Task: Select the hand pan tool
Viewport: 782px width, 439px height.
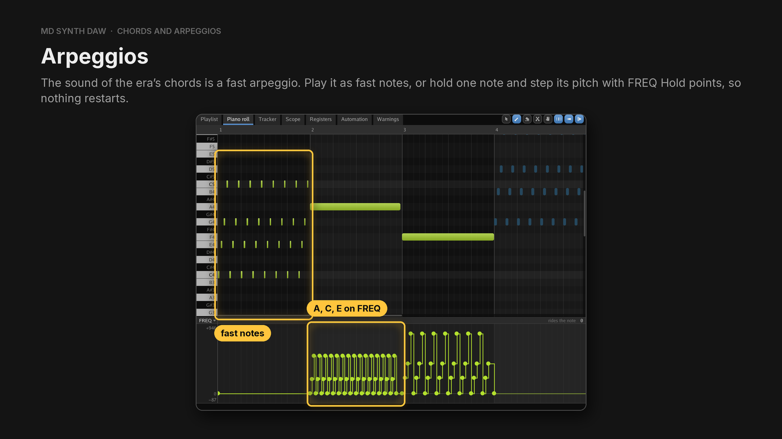Action: (x=548, y=119)
